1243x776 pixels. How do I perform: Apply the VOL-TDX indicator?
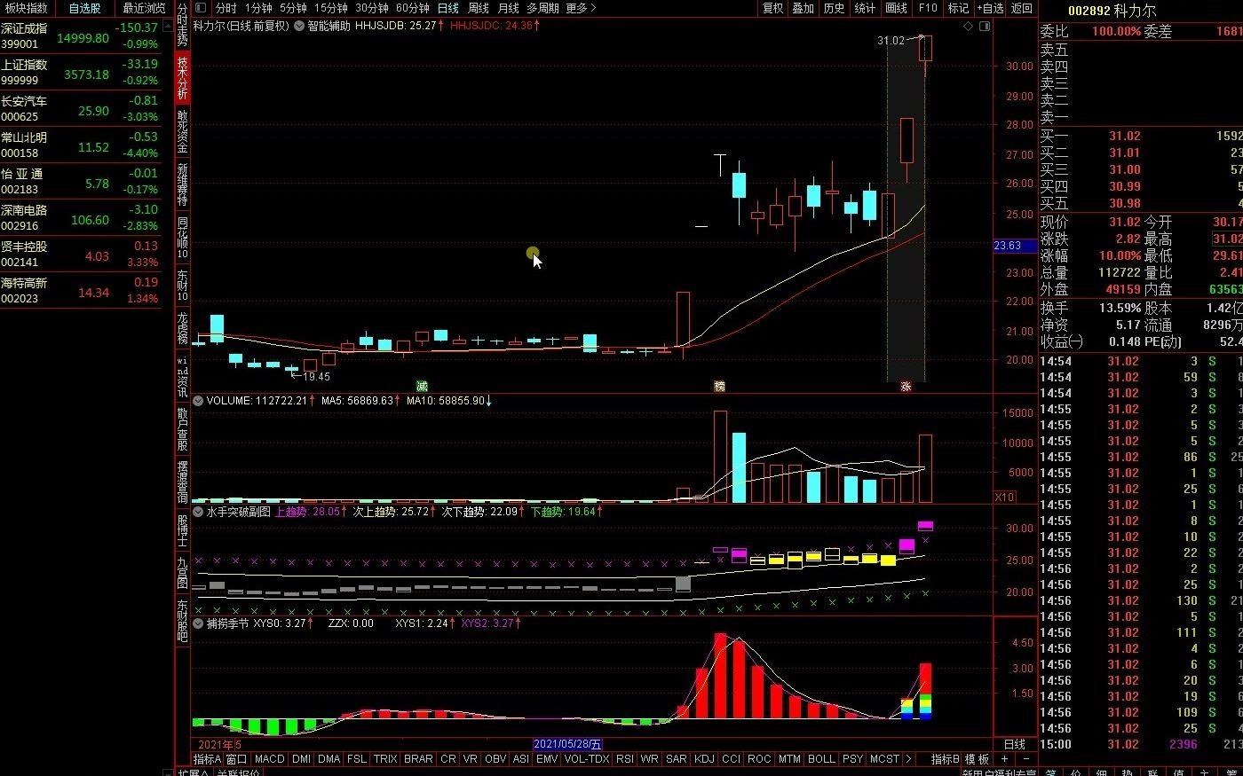click(x=587, y=759)
